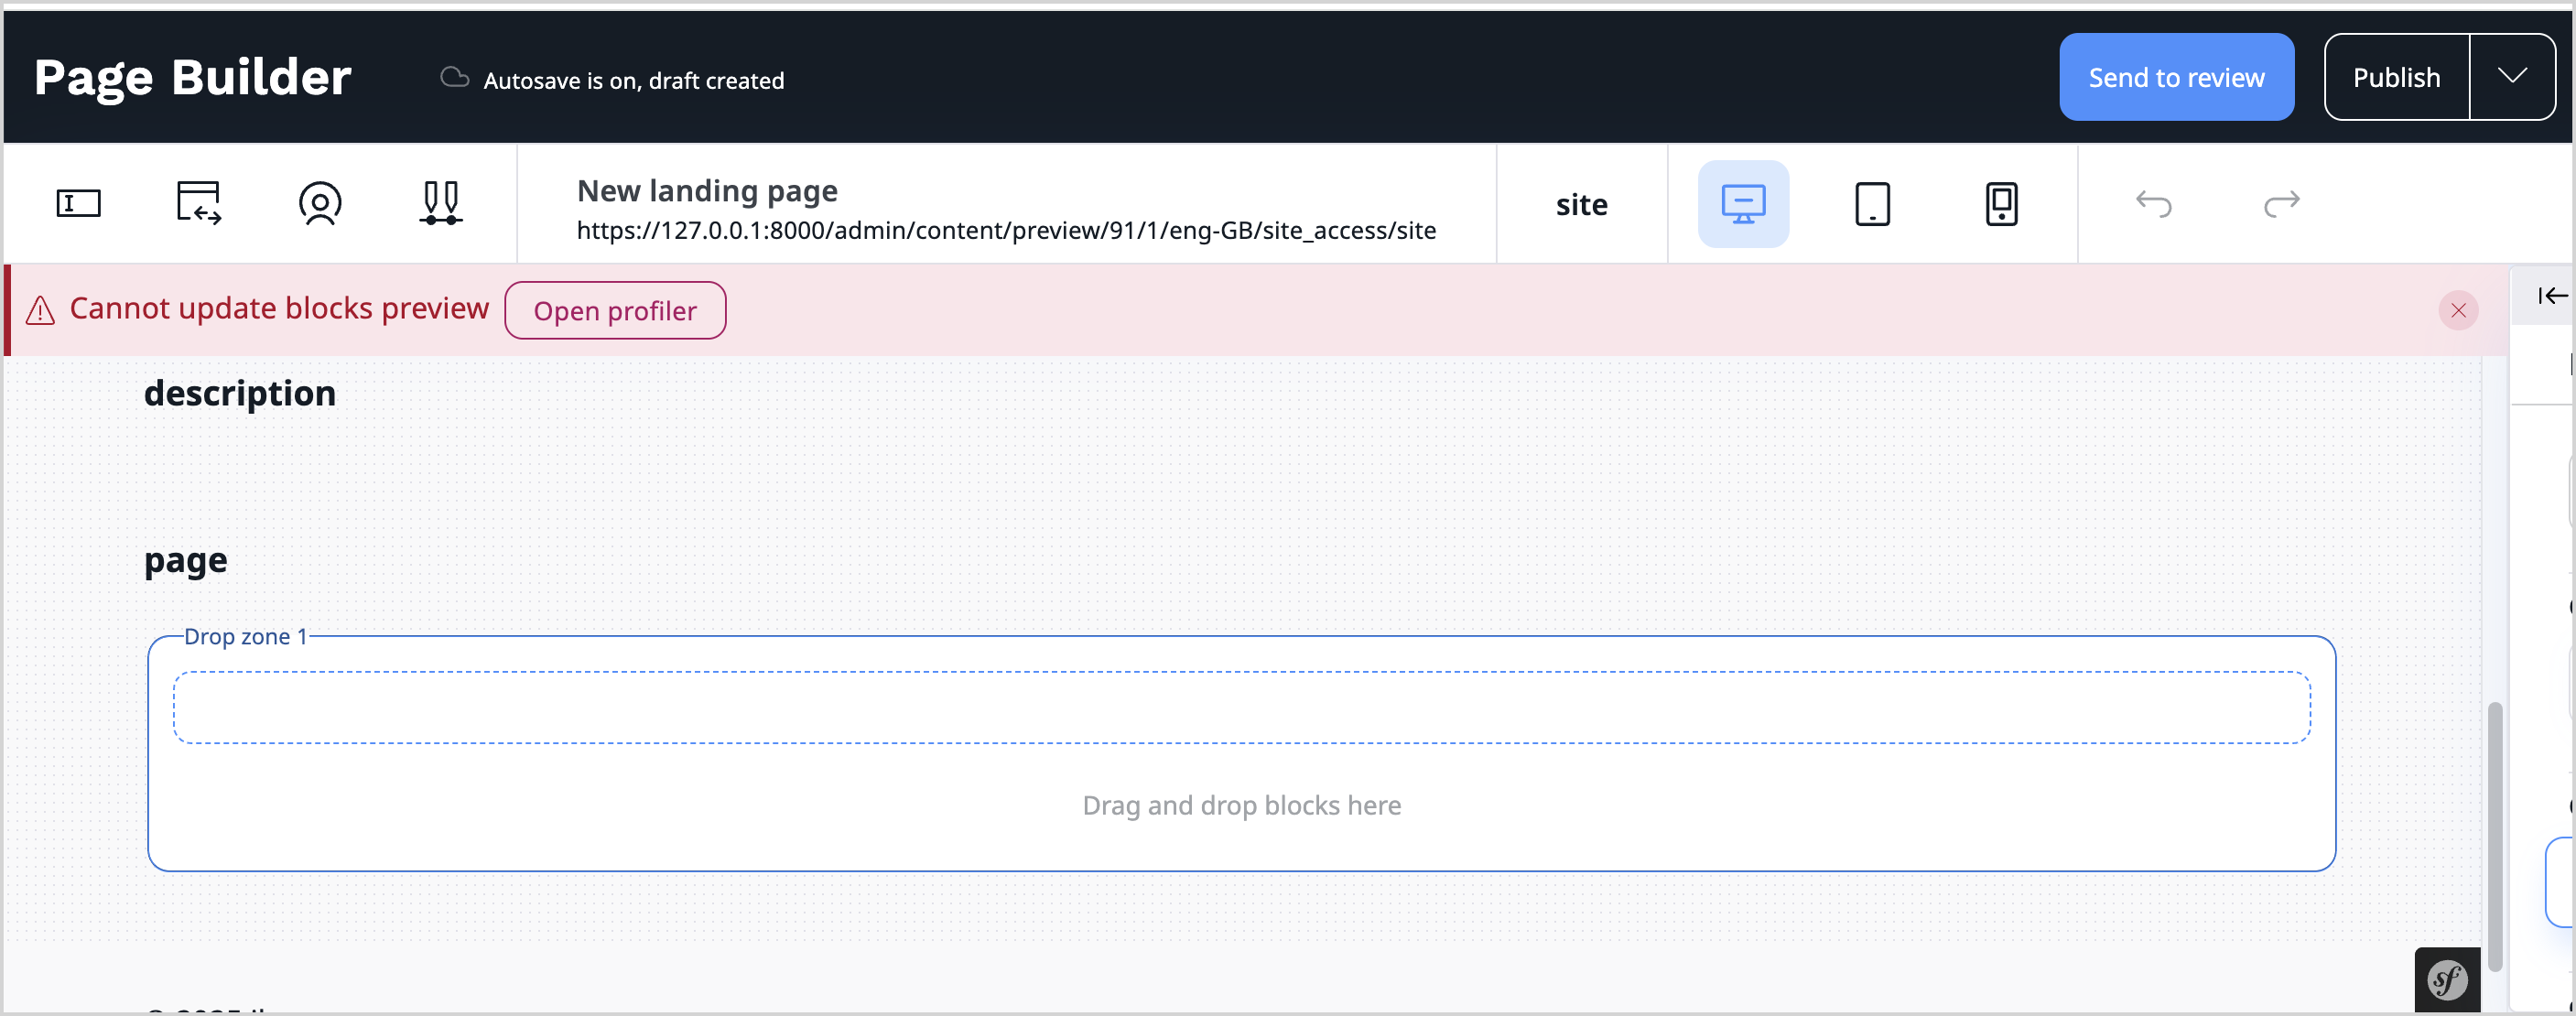The width and height of the screenshot is (2576, 1016).
Task: Click the Page Builder title
Action: pos(192,76)
